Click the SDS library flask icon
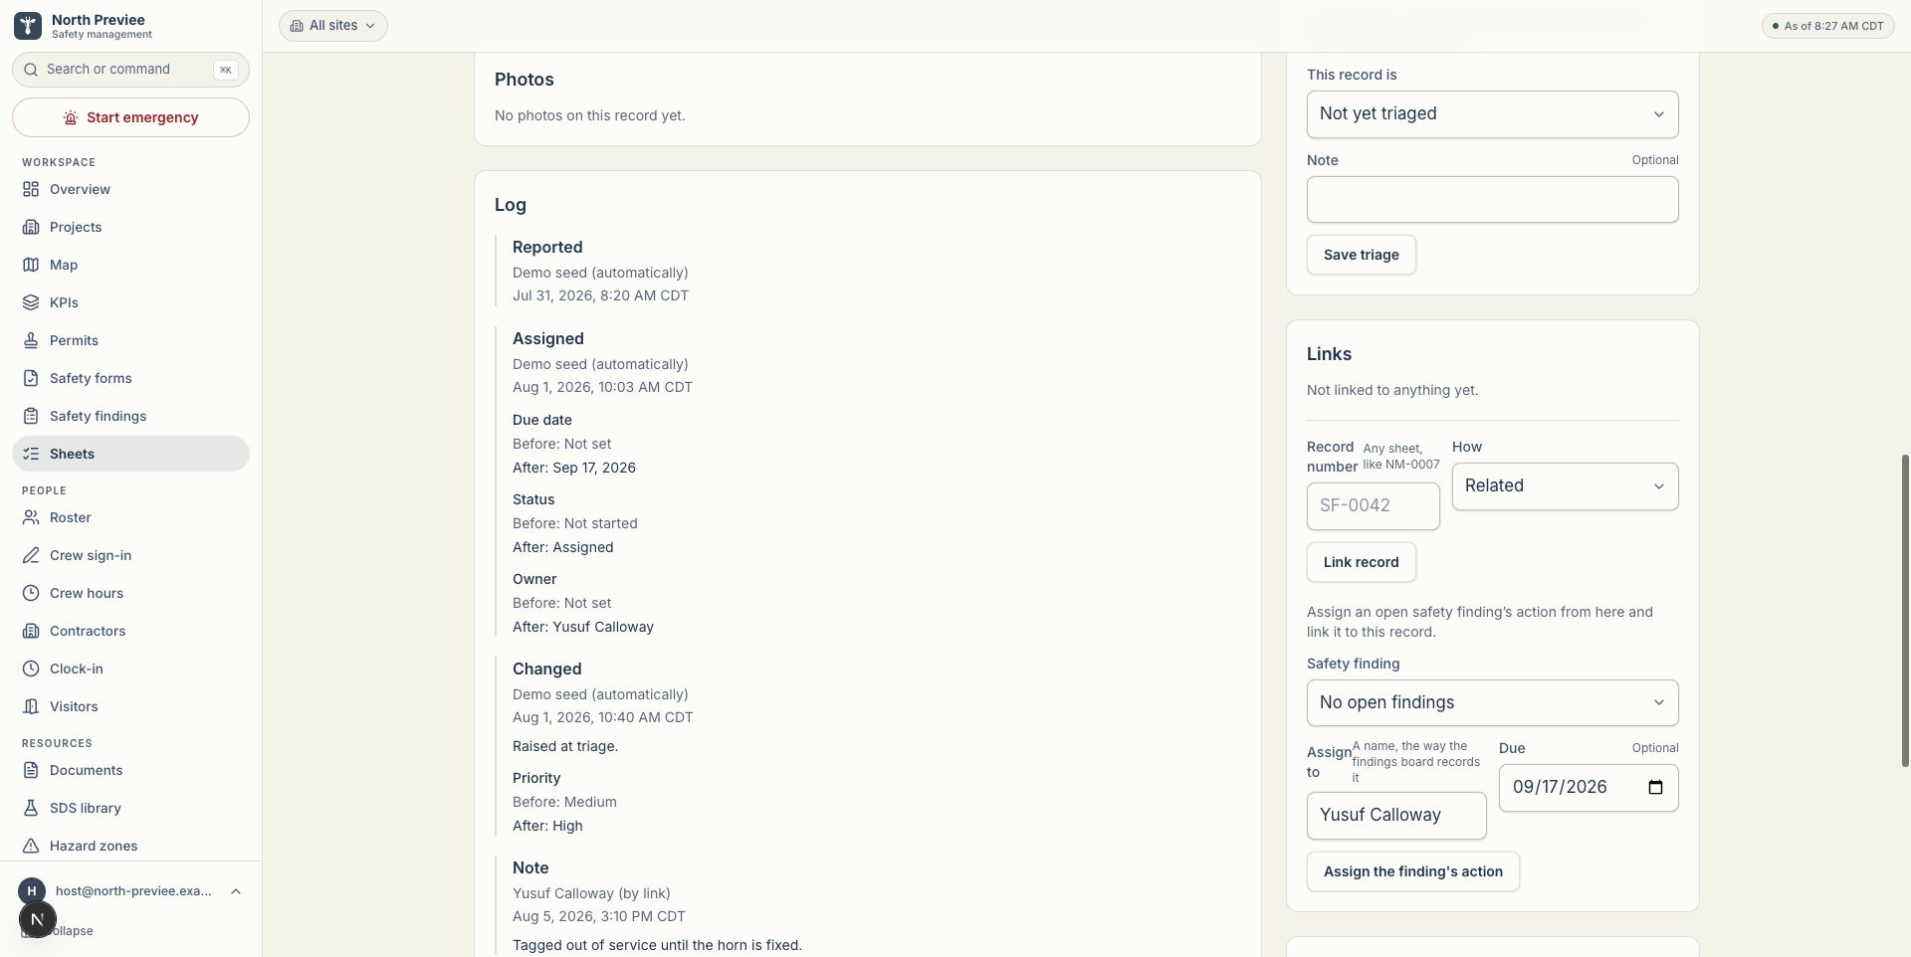This screenshot has height=957, width=1911. 31,808
